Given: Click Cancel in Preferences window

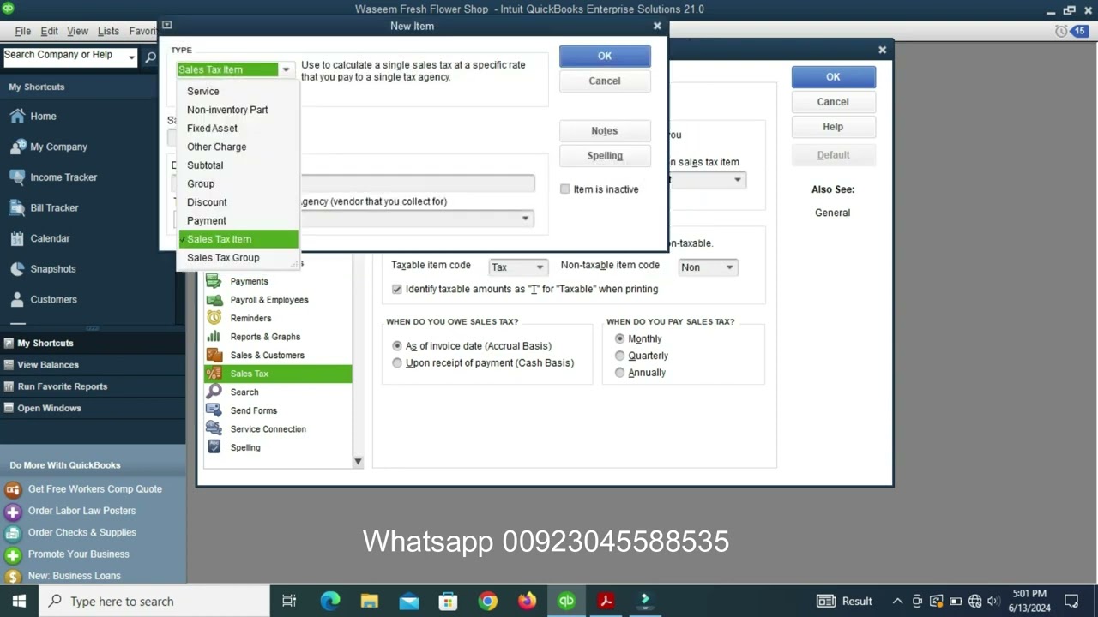Looking at the screenshot, I should [833, 102].
